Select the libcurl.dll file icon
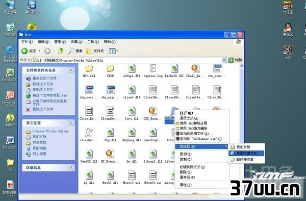Viewport: 306px width, 201px height. [153, 154]
